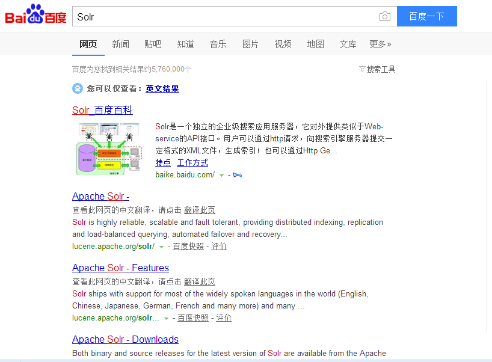Open the Solr_百度百科 result title
The width and height of the screenshot is (492, 362).
[x=102, y=110]
